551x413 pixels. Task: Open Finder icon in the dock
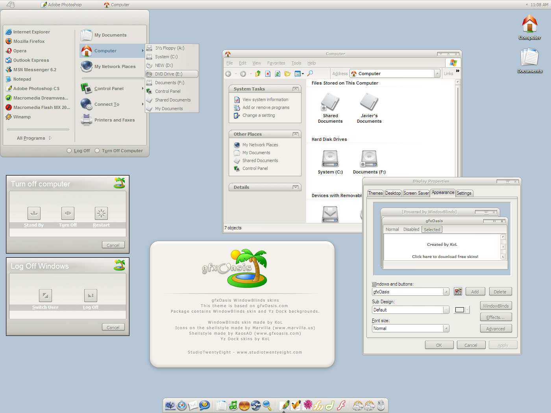click(x=170, y=405)
